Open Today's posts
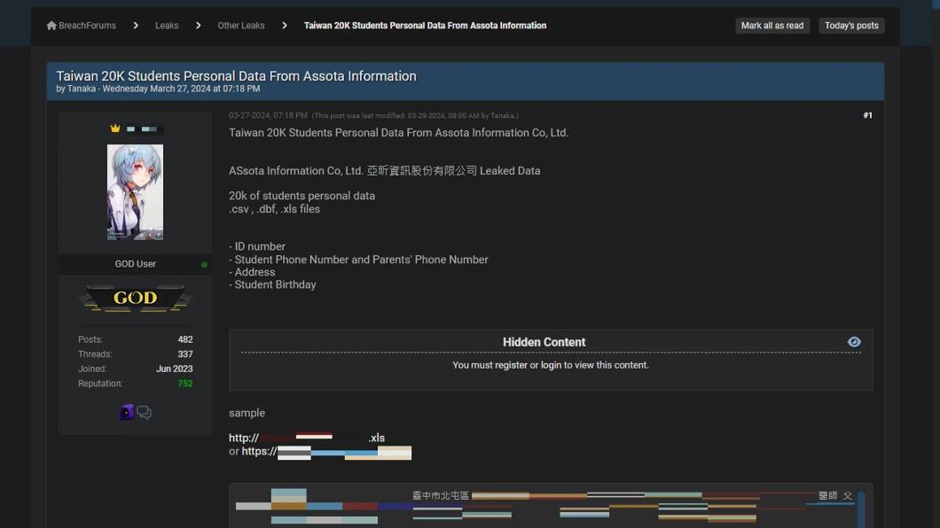Viewport: 940px width, 528px height. (x=851, y=26)
